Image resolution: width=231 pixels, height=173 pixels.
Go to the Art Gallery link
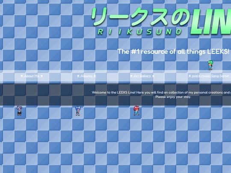tap(142, 76)
